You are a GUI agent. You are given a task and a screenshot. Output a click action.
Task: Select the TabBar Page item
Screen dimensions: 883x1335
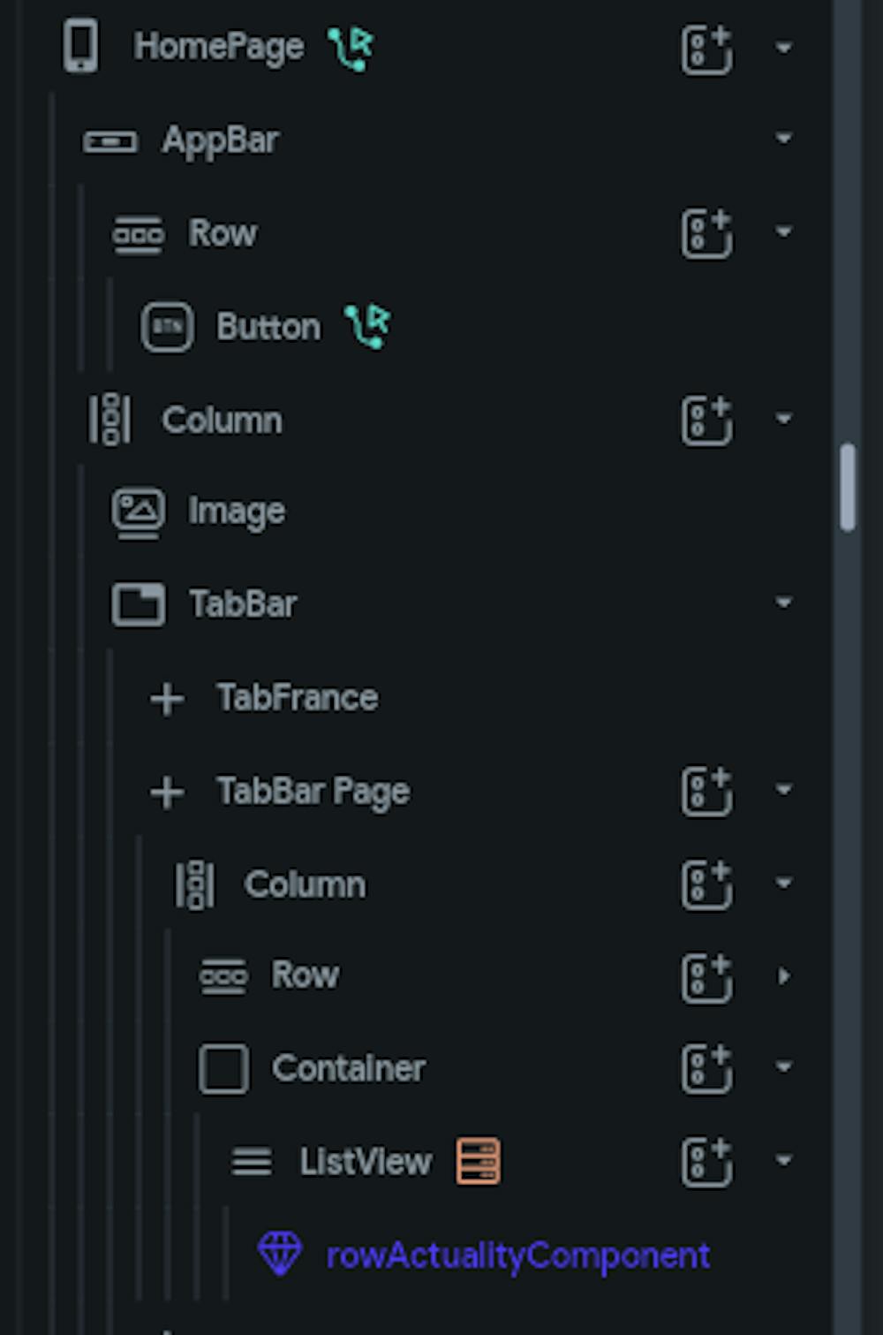pos(313,791)
